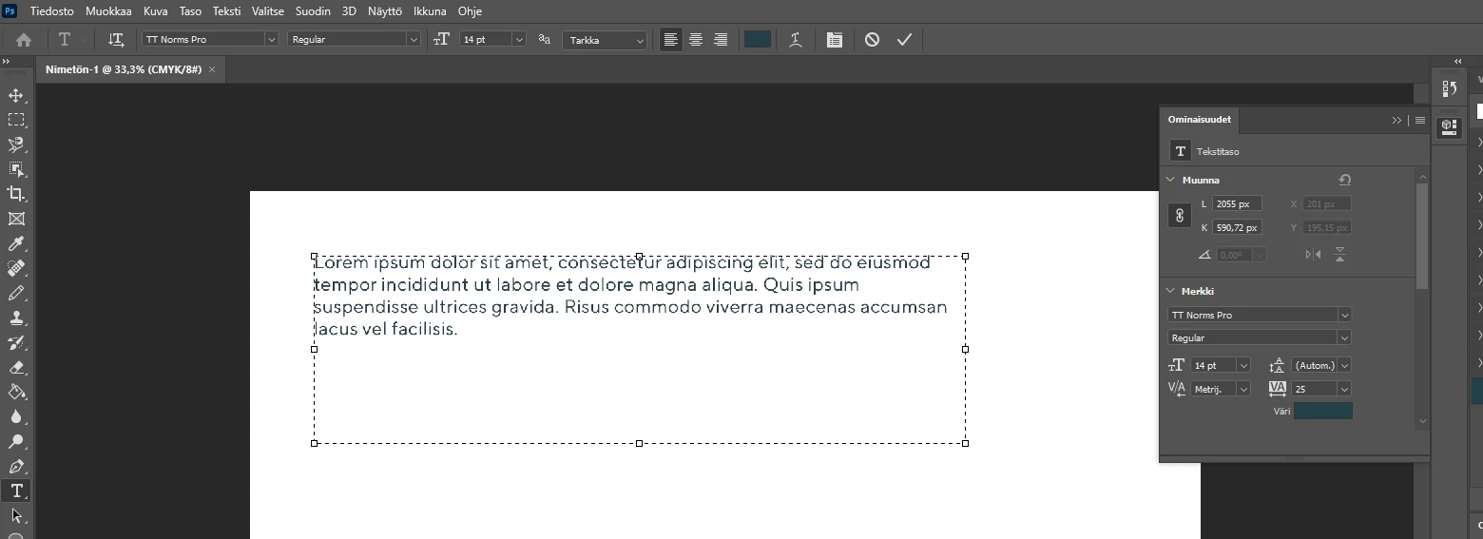Flip vertically in Ominaisuudet panel

[x=1339, y=255]
